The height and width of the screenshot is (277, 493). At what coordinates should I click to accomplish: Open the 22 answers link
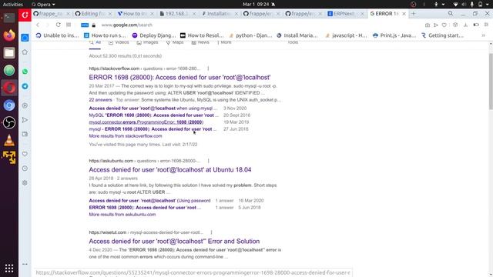pos(100,100)
